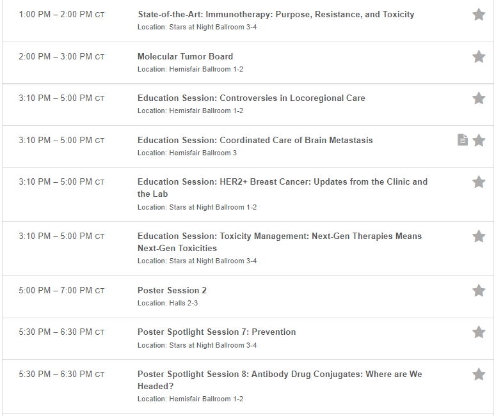The width and height of the screenshot is (496, 416).
Task: Mark Poster Session 2 with star
Action: tap(479, 291)
